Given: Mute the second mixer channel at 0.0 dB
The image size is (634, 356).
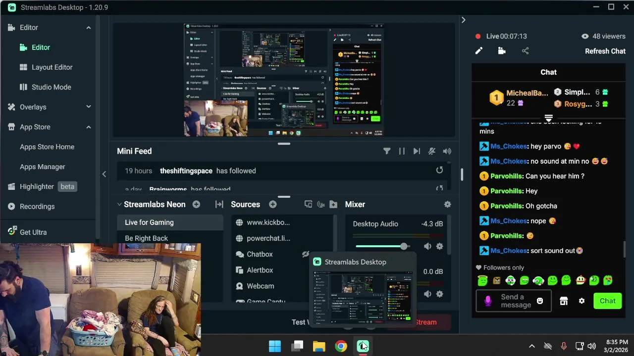Looking at the screenshot, I should coord(427,294).
